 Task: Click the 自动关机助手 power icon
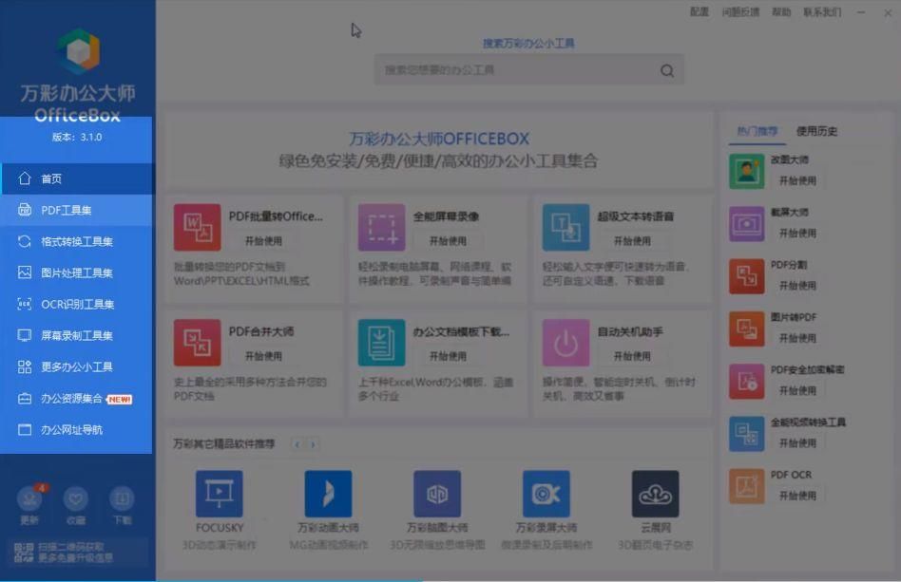coord(566,343)
